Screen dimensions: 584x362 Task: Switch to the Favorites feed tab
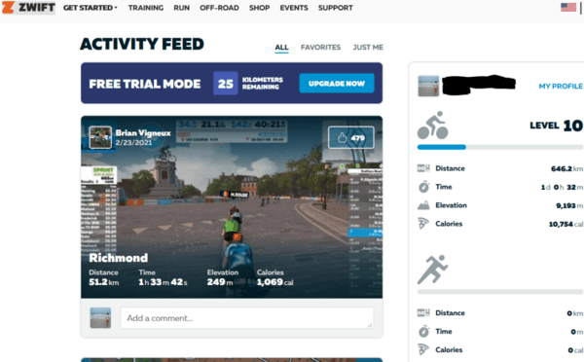(320, 48)
